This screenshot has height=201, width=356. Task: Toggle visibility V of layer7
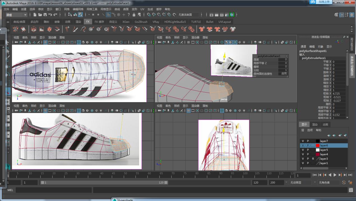tap(303, 141)
